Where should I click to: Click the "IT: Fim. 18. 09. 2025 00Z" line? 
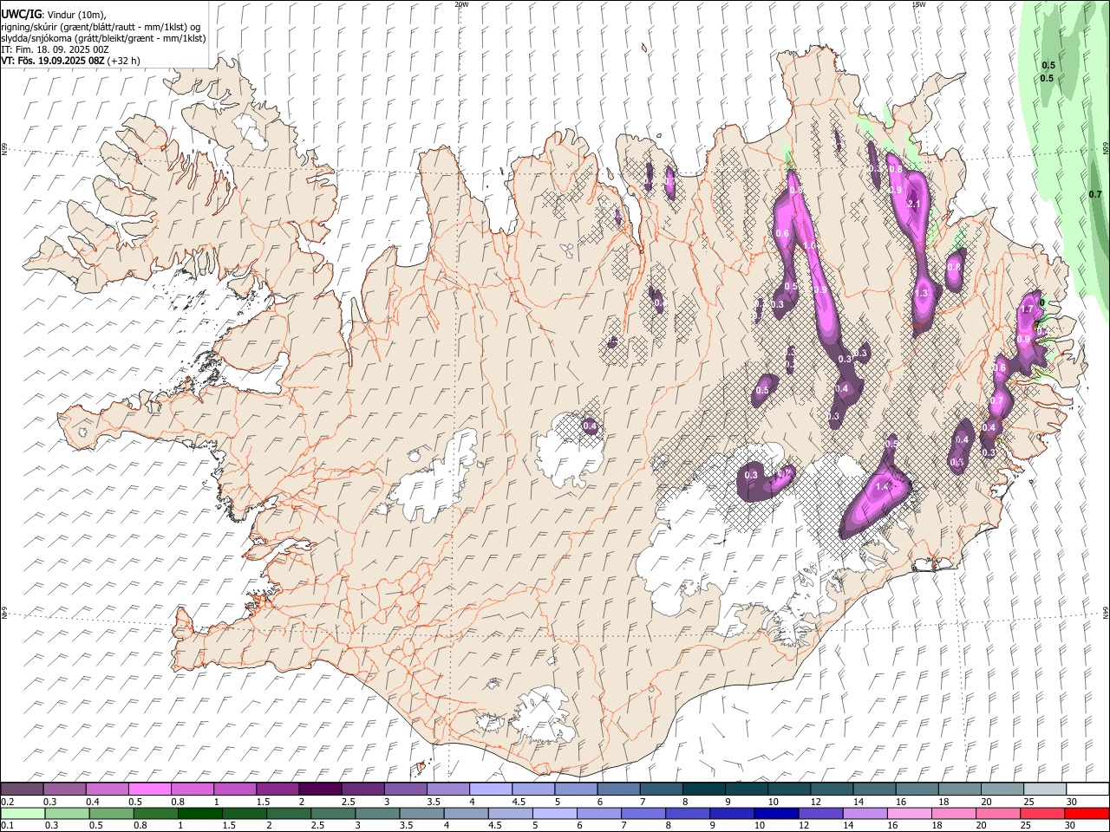tap(55, 49)
